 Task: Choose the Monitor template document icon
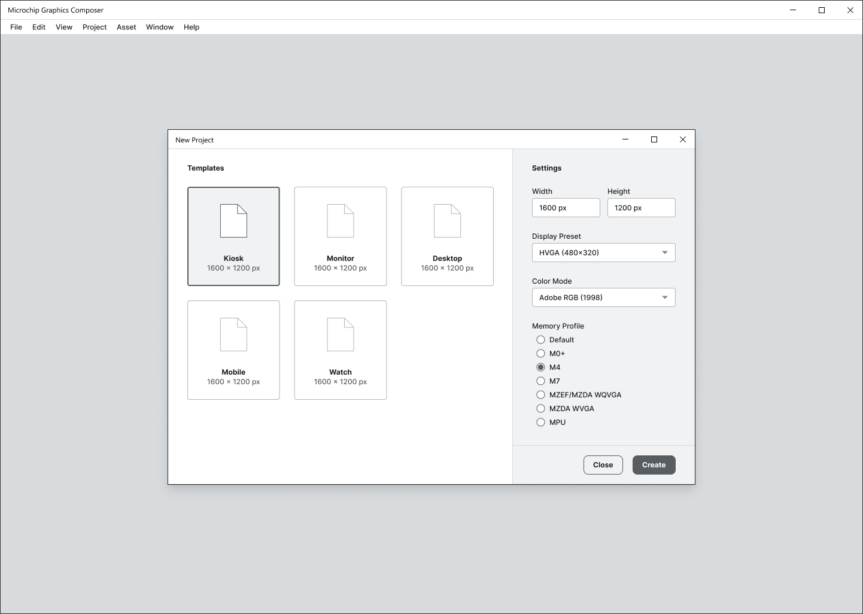(x=340, y=221)
